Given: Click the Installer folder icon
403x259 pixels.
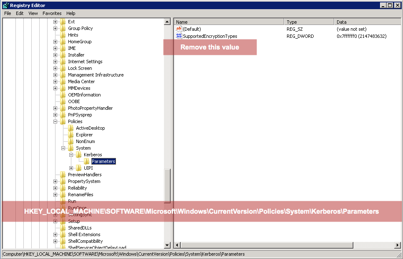Looking at the screenshot, I should (x=63, y=55).
